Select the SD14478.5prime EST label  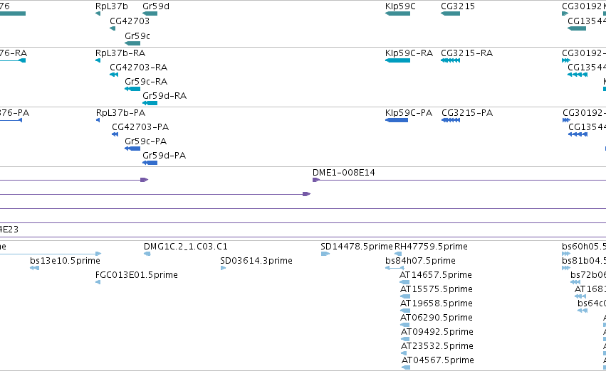point(357,247)
